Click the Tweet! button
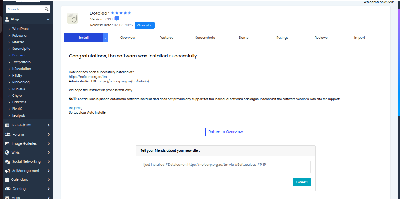This screenshot has width=400, height=199. click(302, 182)
